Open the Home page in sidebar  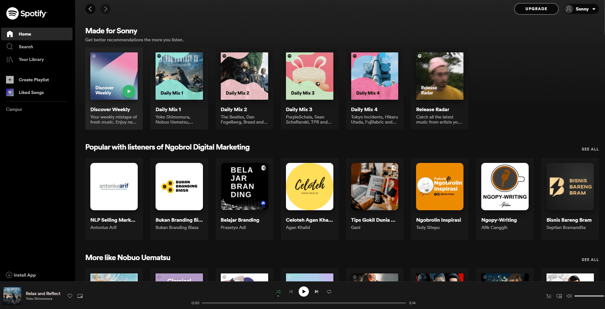pyautogui.click(x=37, y=34)
